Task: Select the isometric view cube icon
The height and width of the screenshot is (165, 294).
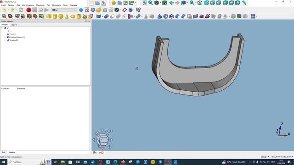Action: pos(200,3)
